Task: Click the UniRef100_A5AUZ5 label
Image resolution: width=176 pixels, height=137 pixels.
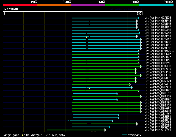Action: (158, 57)
